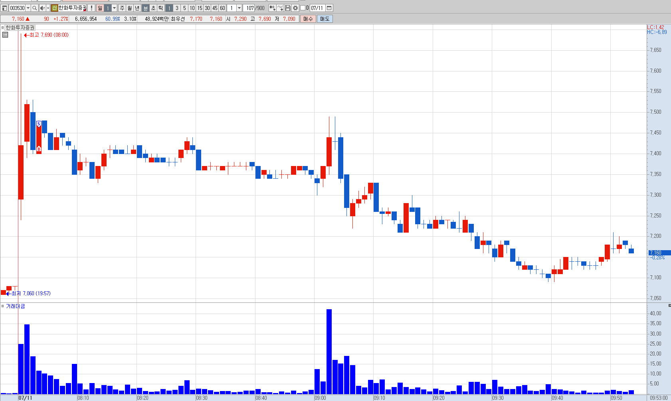671x401 pixels.
Task: Toggle the D date checkbox
Action: tap(303, 8)
